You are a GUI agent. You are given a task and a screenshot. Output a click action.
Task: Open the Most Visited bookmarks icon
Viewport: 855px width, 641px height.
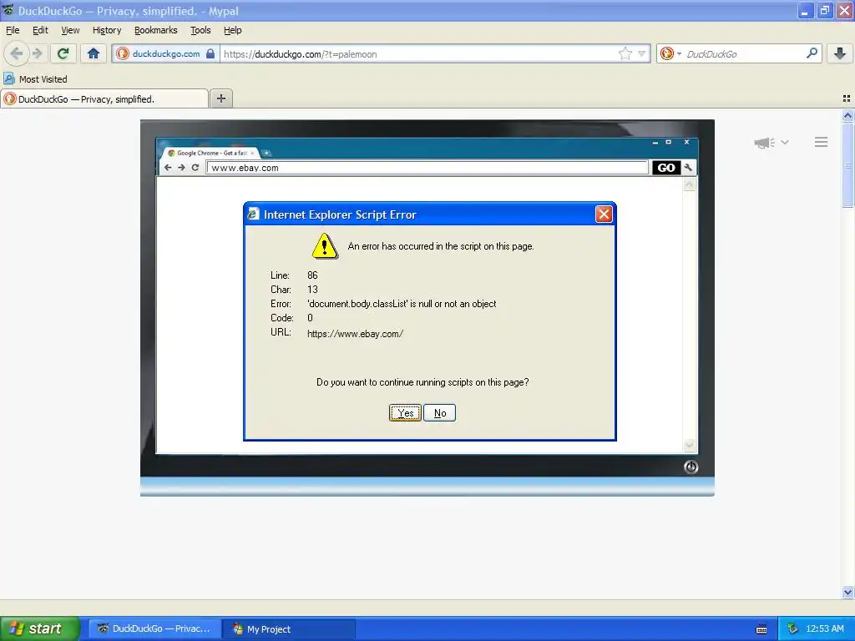tap(8, 78)
